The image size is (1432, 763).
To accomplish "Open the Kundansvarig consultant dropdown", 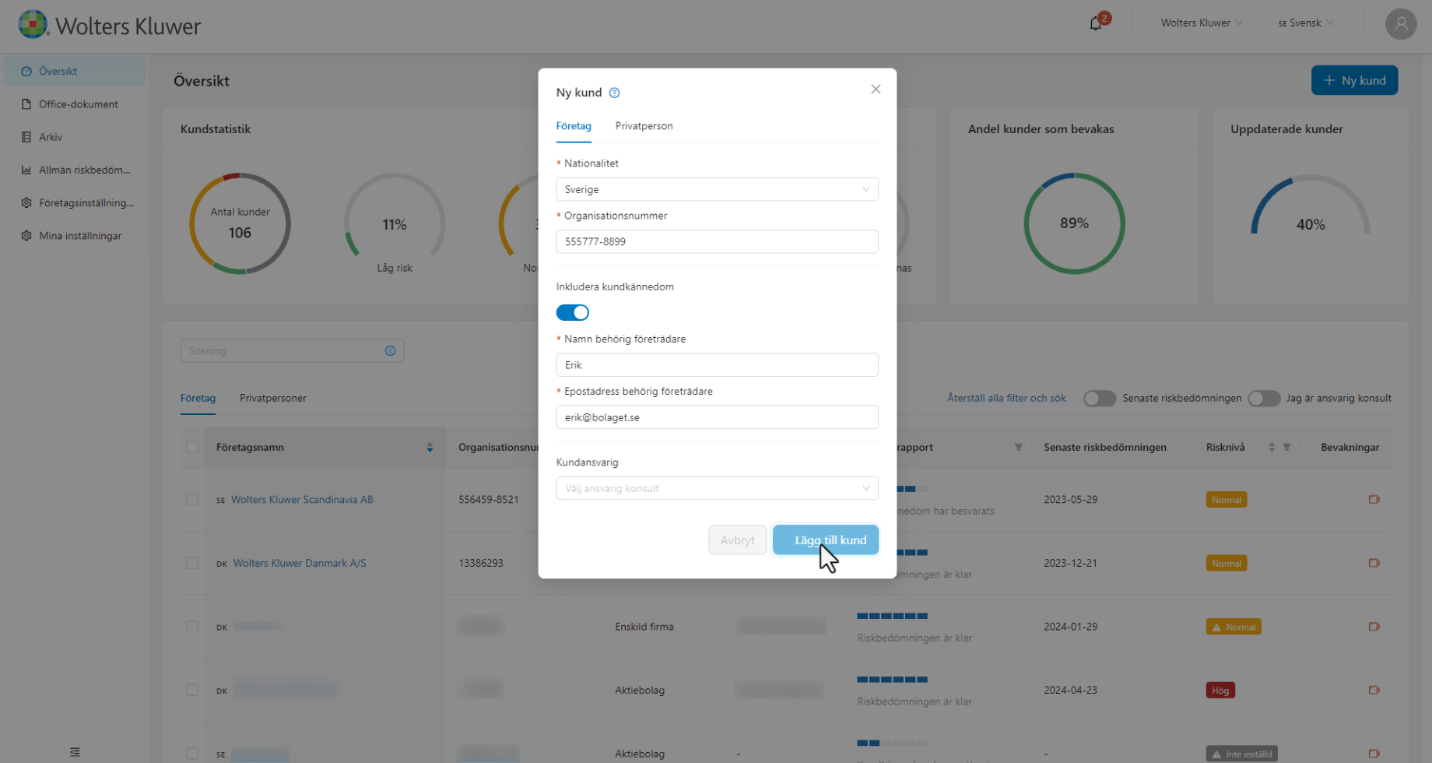I will [x=716, y=488].
